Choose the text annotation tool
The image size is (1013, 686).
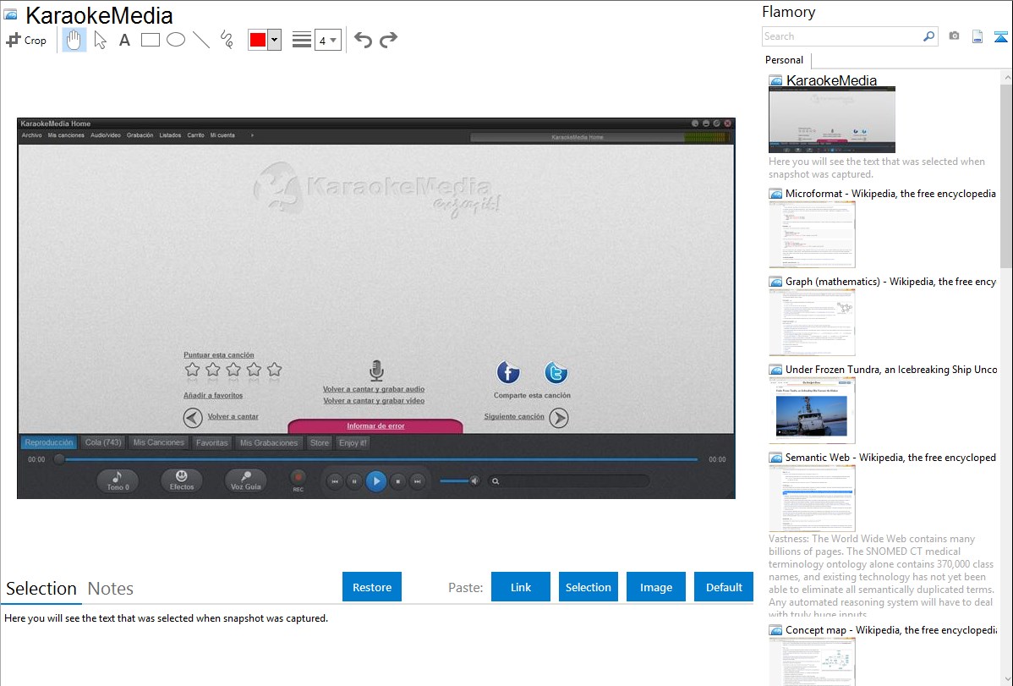124,40
